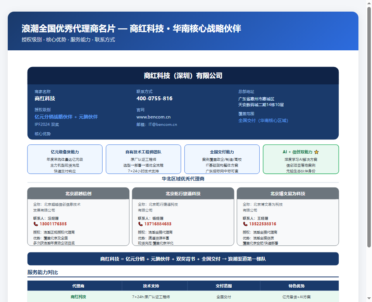This screenshot has height=302, width=372.
Task: Click the 技术支持 table column header
Action: point(155,286)
